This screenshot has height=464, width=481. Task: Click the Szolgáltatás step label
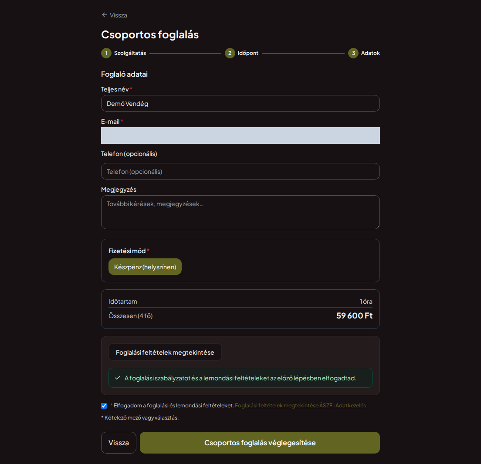(x=130, y=53)
